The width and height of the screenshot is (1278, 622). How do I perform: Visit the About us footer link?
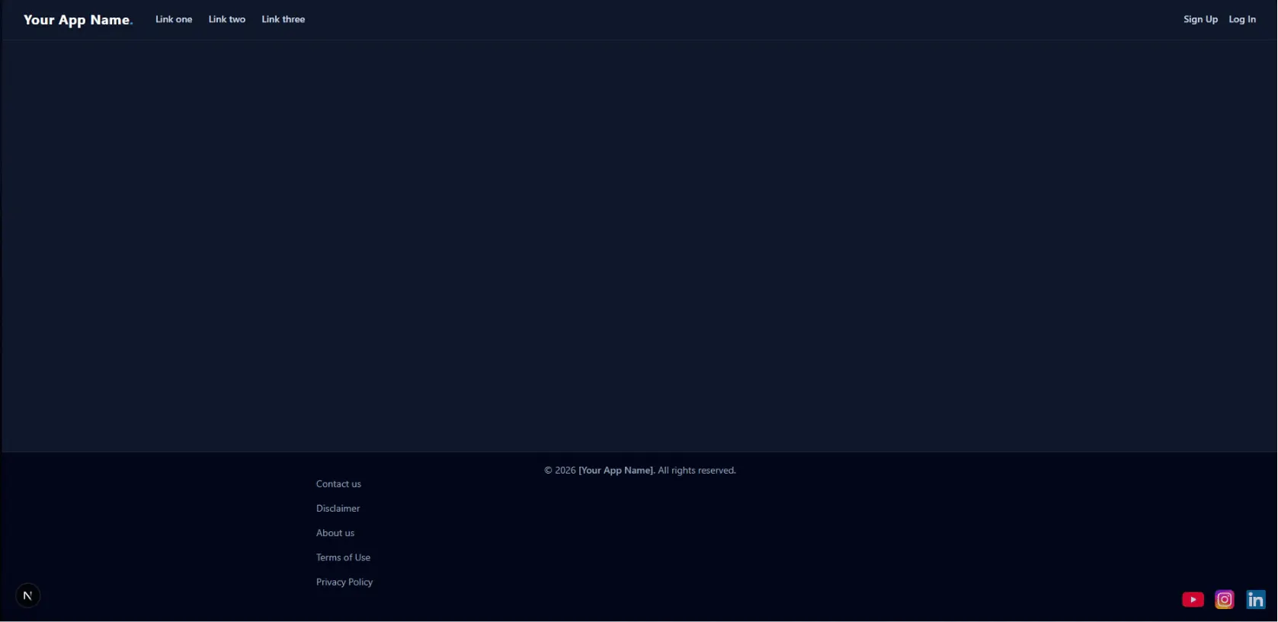point(335,533)
